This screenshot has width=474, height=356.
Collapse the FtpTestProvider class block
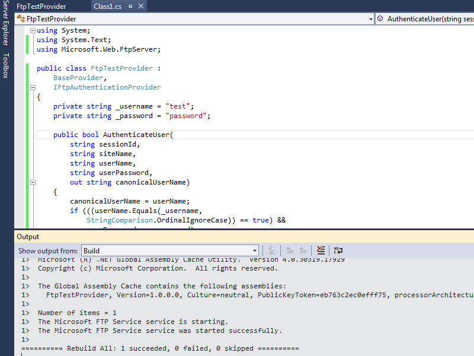point(33,87)
